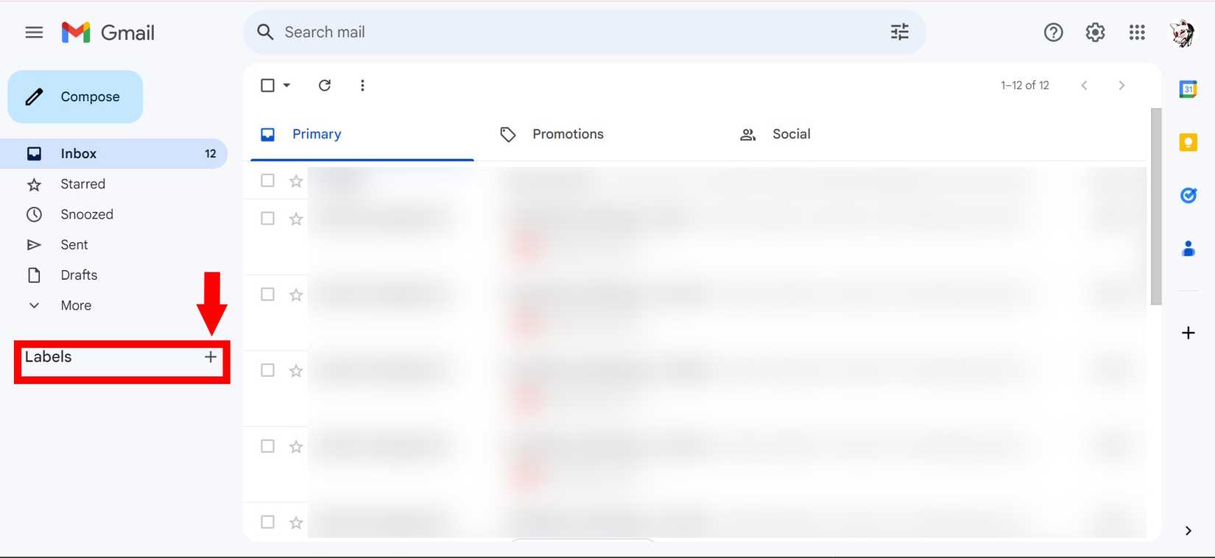The height and width of the screenshot is (558, 1215).
Task: Open Google apps grid launcher
Action: point(1136,32)
